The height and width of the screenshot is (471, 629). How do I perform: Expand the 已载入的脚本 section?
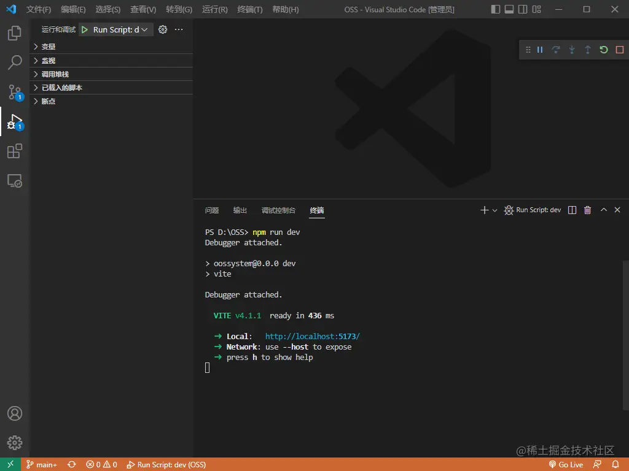click(112, 88)
